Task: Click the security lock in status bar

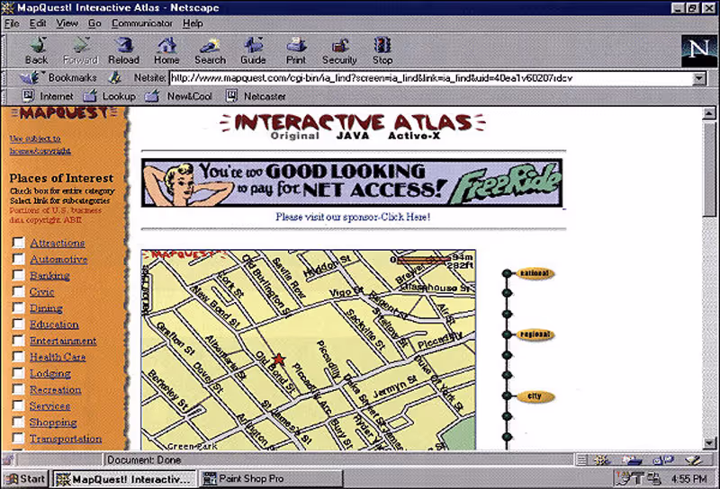Action: click(x=9, y=459)
